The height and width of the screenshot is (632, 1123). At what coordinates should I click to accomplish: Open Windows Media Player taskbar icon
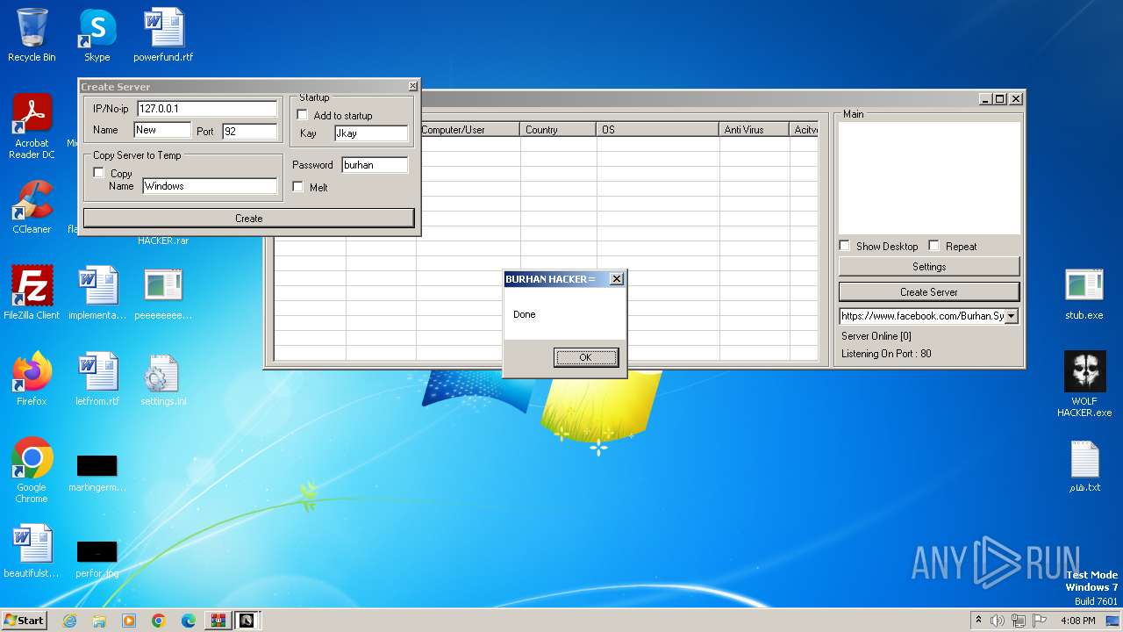tap(129, 621)
